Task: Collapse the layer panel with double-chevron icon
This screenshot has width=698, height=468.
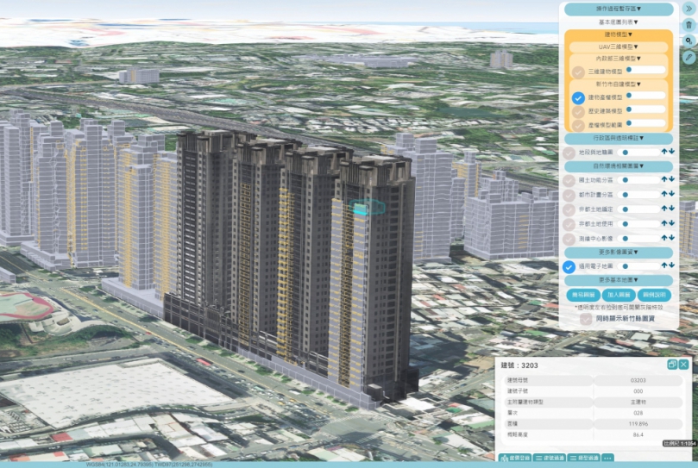Action: [689, 9]
